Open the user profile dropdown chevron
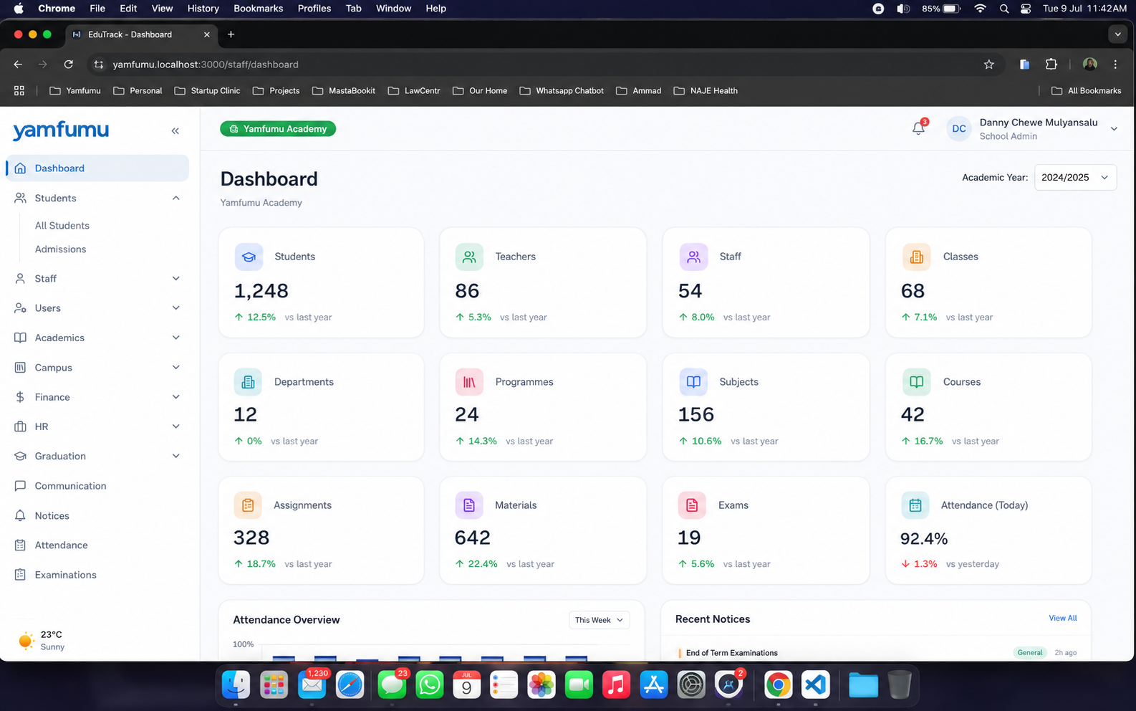The height and width of the screenshot is (711, 1136). coord(1114,129)
